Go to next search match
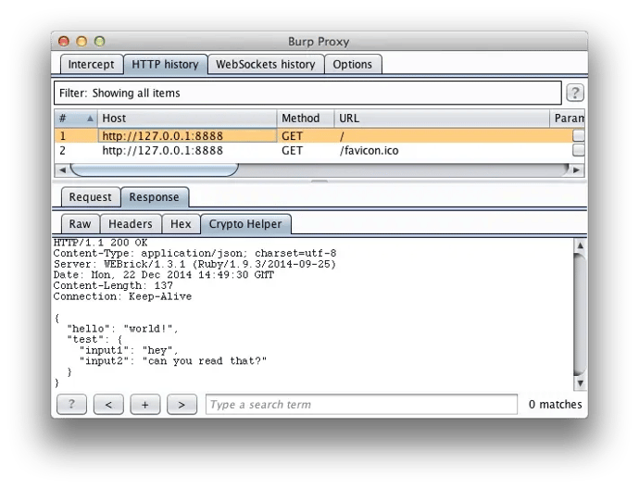 coord(182,405)
